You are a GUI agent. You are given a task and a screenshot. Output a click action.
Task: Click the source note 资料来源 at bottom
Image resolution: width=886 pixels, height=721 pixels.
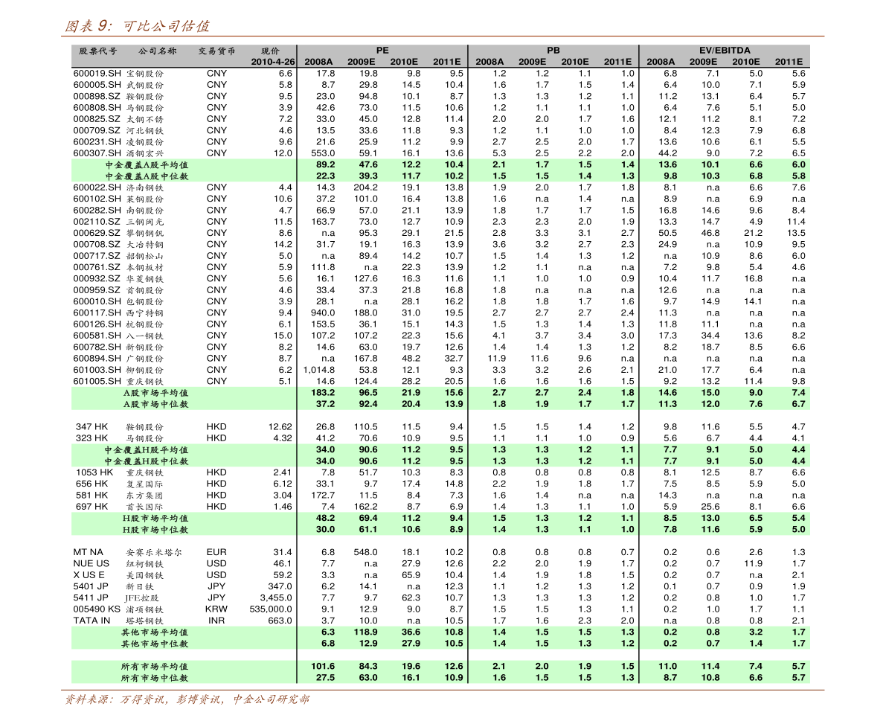pos(187,699)
